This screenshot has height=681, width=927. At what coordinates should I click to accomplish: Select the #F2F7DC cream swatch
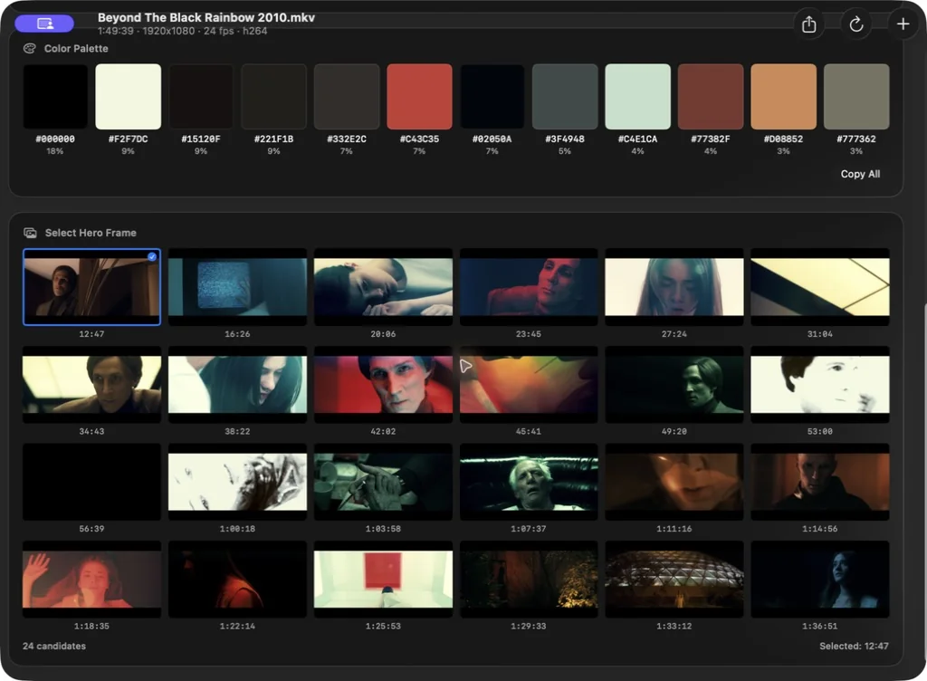129,96
